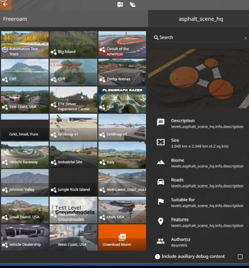
Task: Click the Description chat bubble icon
Action: [161, 122]
